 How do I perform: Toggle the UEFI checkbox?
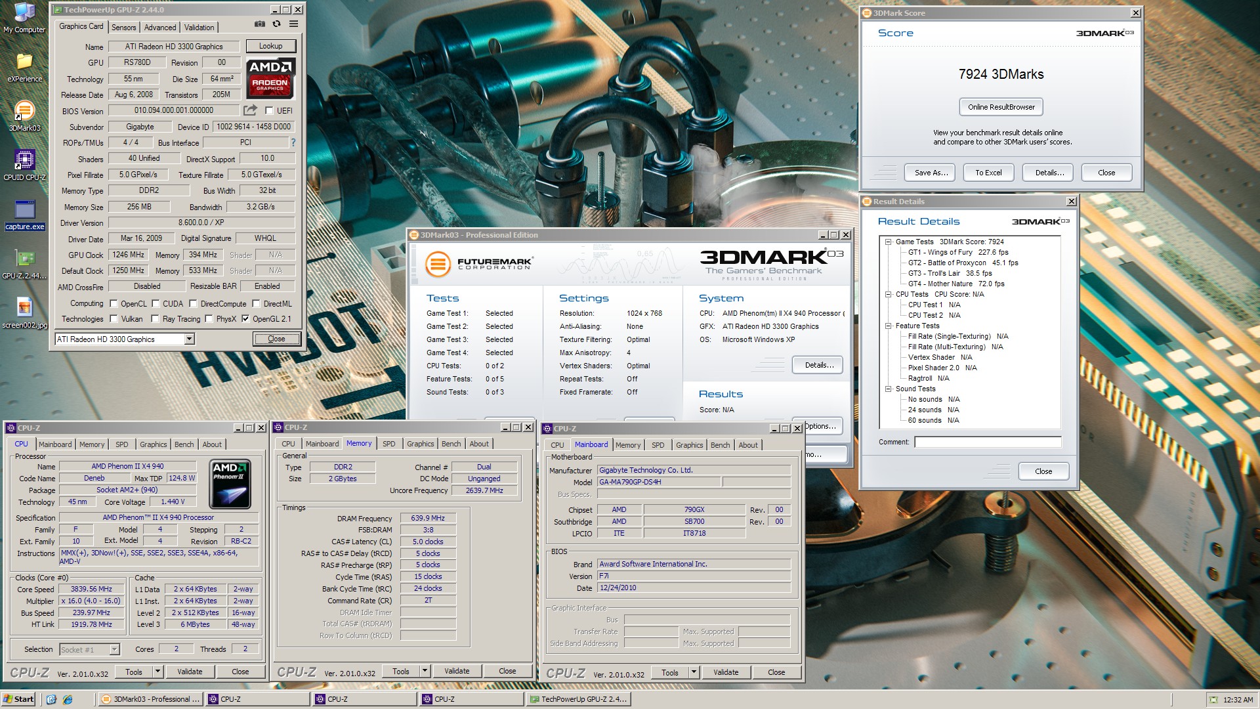pyautogui.click(x=268, y=111)
